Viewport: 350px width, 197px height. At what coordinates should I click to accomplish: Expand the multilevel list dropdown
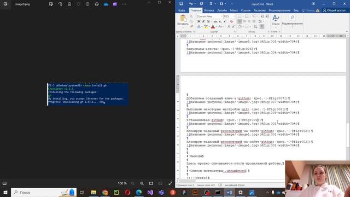257,16
